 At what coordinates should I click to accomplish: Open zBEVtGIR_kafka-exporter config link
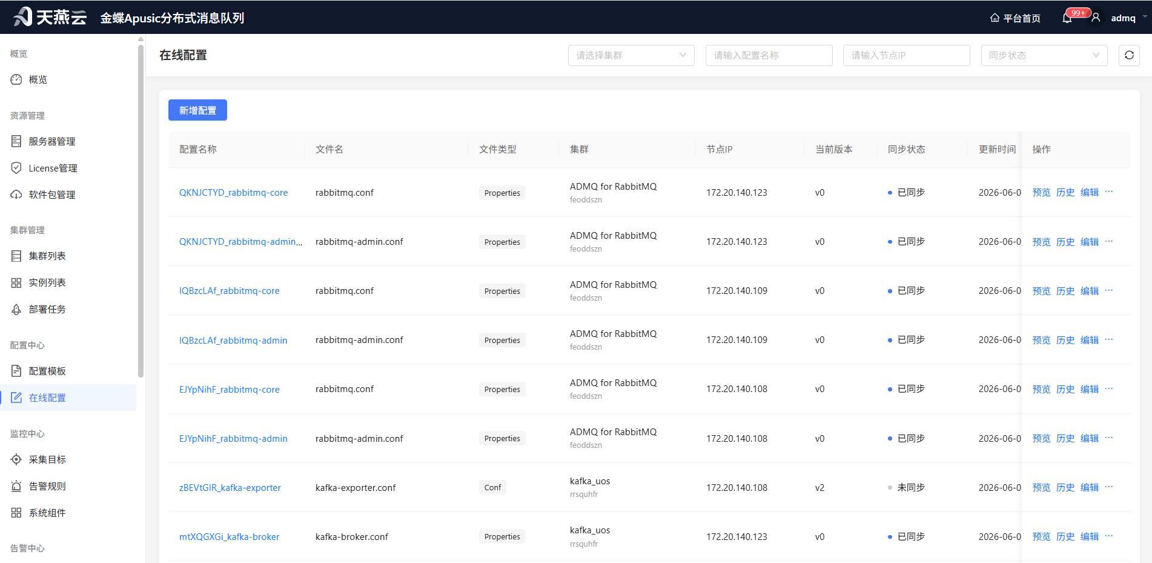coord(230,488)
